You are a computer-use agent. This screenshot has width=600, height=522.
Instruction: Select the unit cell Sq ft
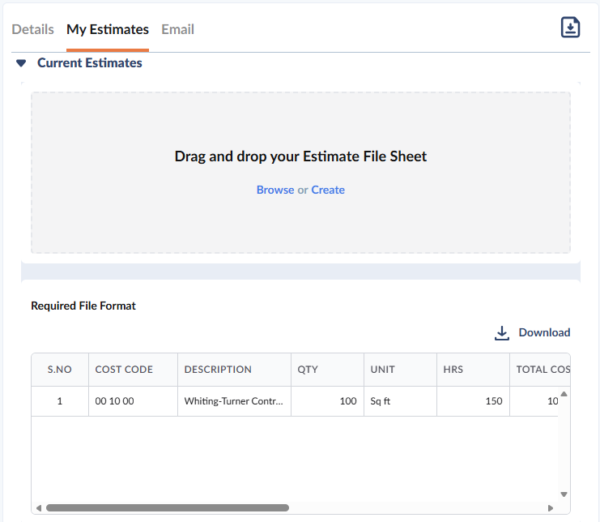coord(400,401)
